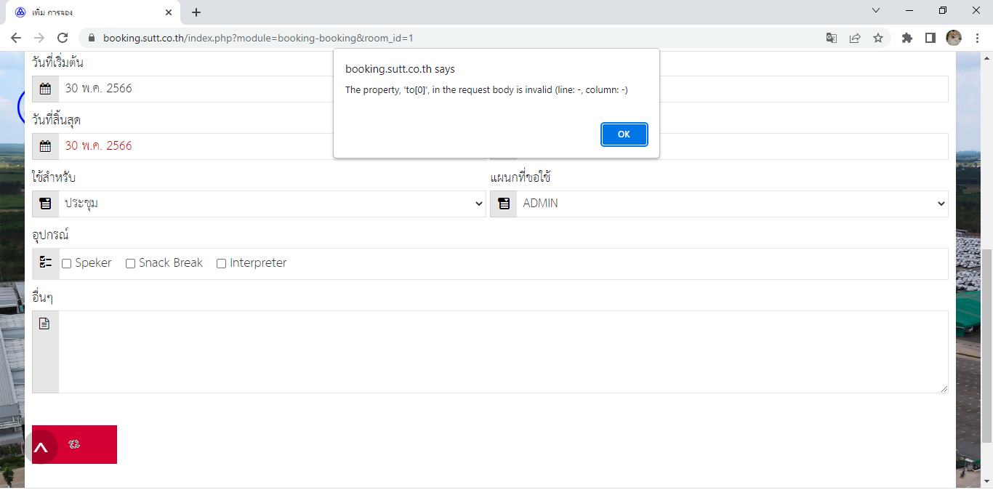993x490 pixels.
Task: Open the Chrome three-dot menu
Action: (x=977, y=38)
